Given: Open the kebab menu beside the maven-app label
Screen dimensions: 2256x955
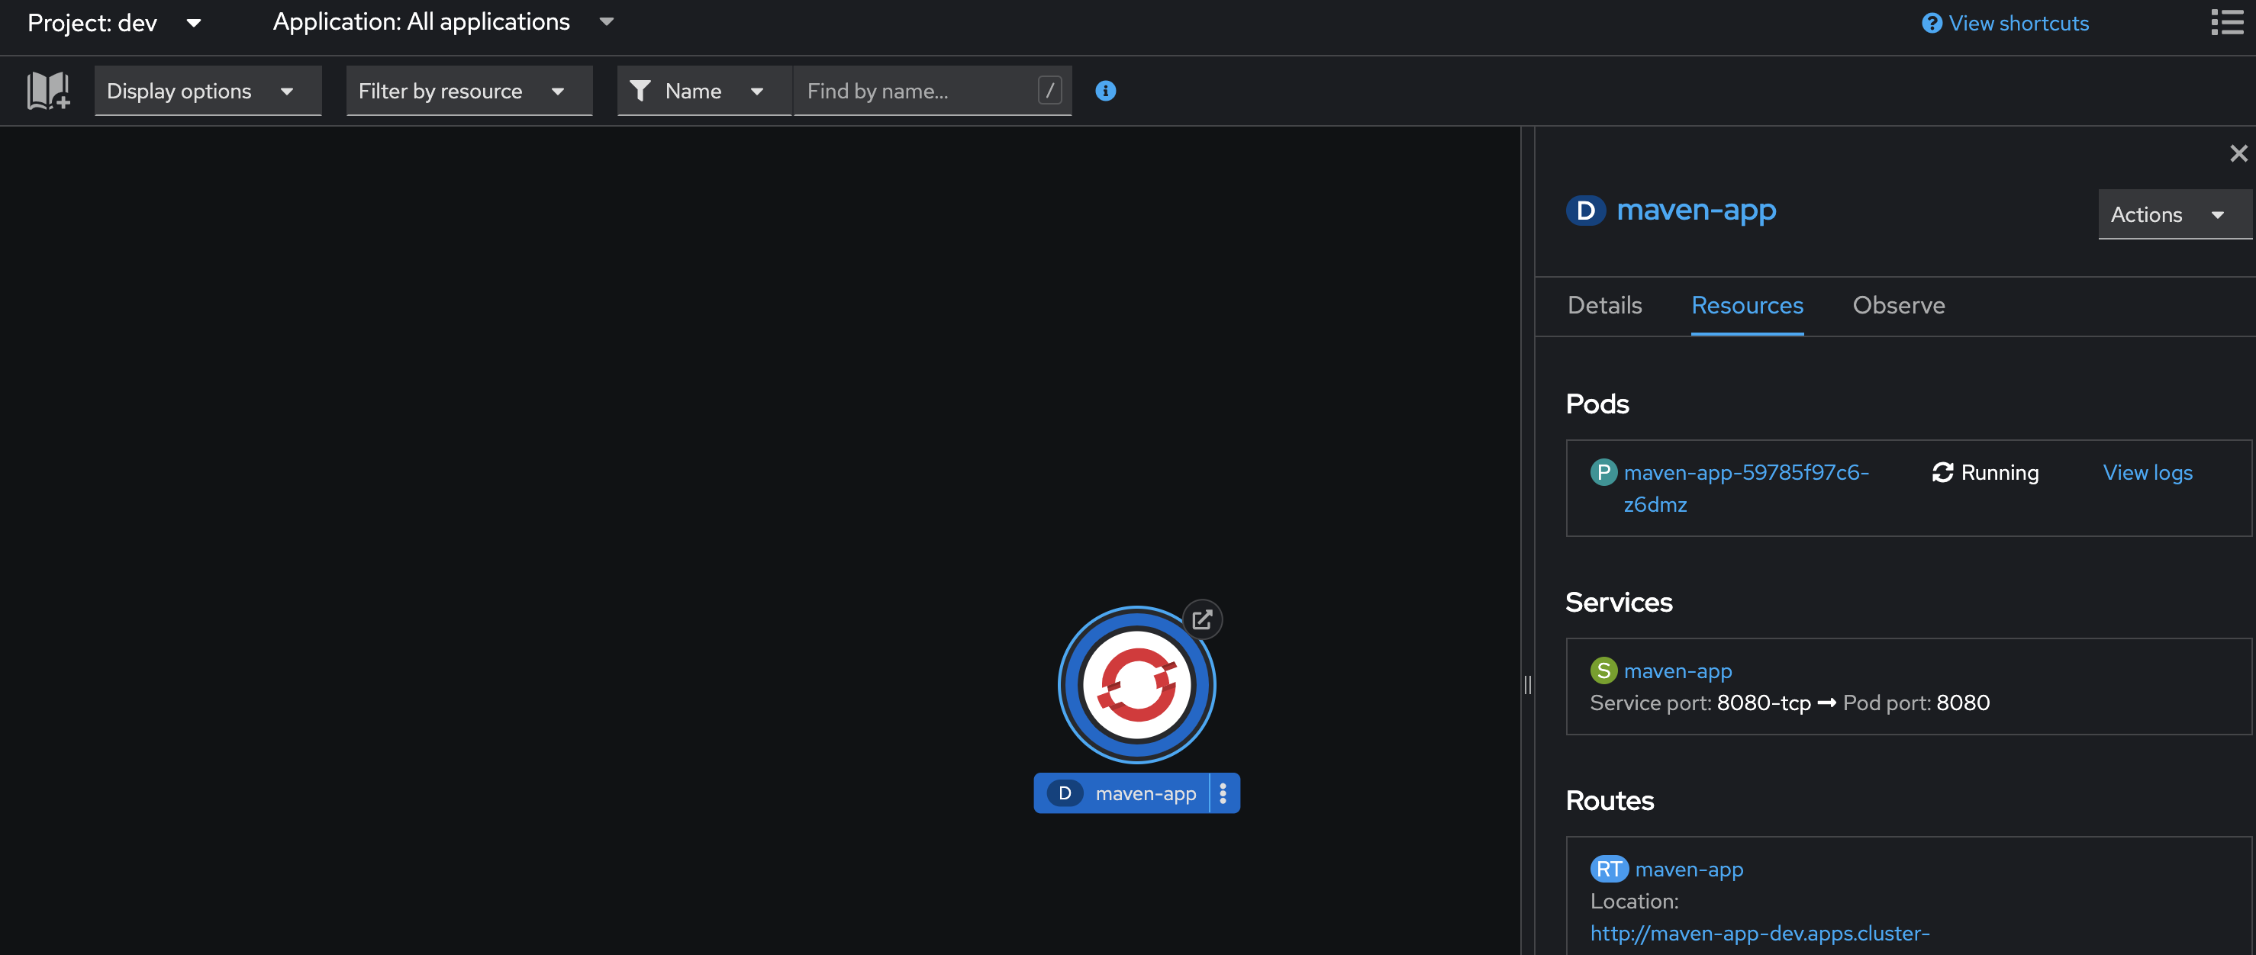Looking at the screenshot, I should 1223,793.
